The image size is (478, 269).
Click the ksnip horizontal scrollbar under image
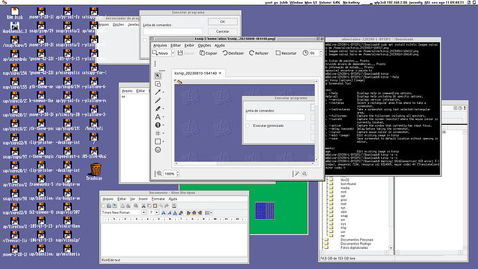coord(245,164)
